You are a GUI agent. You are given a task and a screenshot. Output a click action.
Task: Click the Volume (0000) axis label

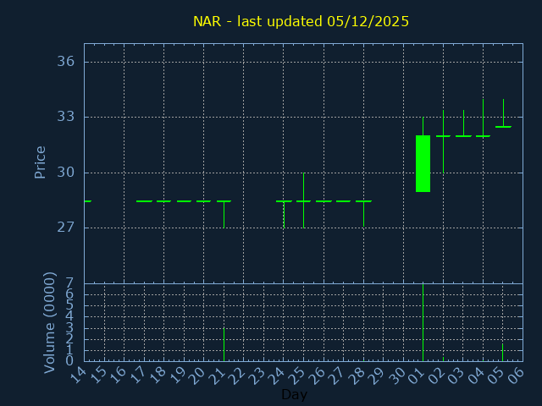50,322
